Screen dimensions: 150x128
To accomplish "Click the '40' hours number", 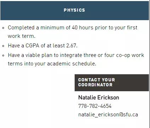I will coord(75,28).
